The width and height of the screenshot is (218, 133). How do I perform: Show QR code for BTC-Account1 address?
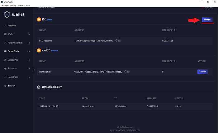pyautogui.click(x=119, y=41)
